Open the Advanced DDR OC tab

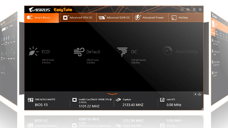point(115,18)
